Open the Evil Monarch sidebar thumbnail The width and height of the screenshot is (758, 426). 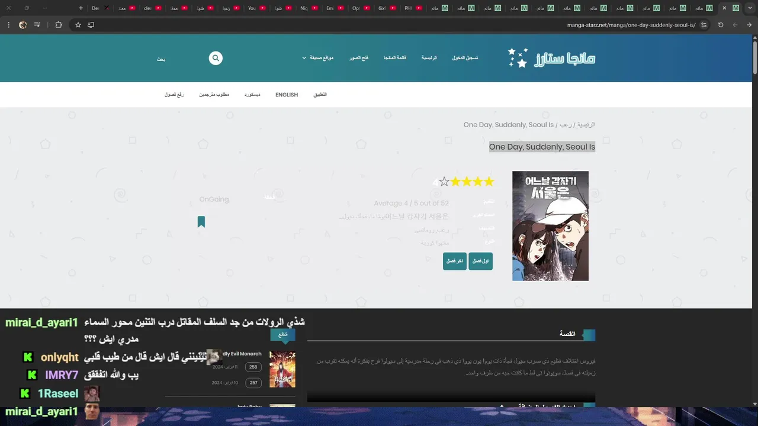point(282,369)
